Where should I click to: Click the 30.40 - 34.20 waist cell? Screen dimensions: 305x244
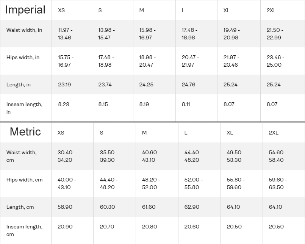click(x=67, y=156)
